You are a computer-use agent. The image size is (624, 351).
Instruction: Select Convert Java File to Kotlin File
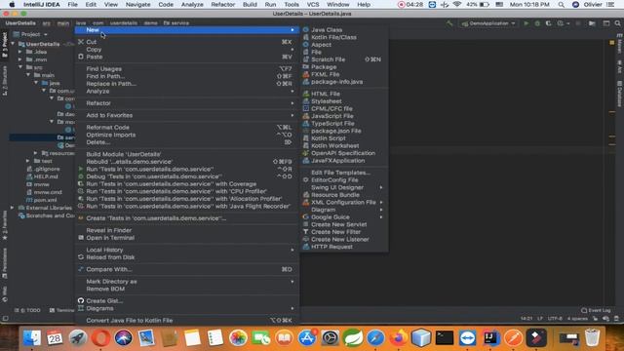point(187,321)
